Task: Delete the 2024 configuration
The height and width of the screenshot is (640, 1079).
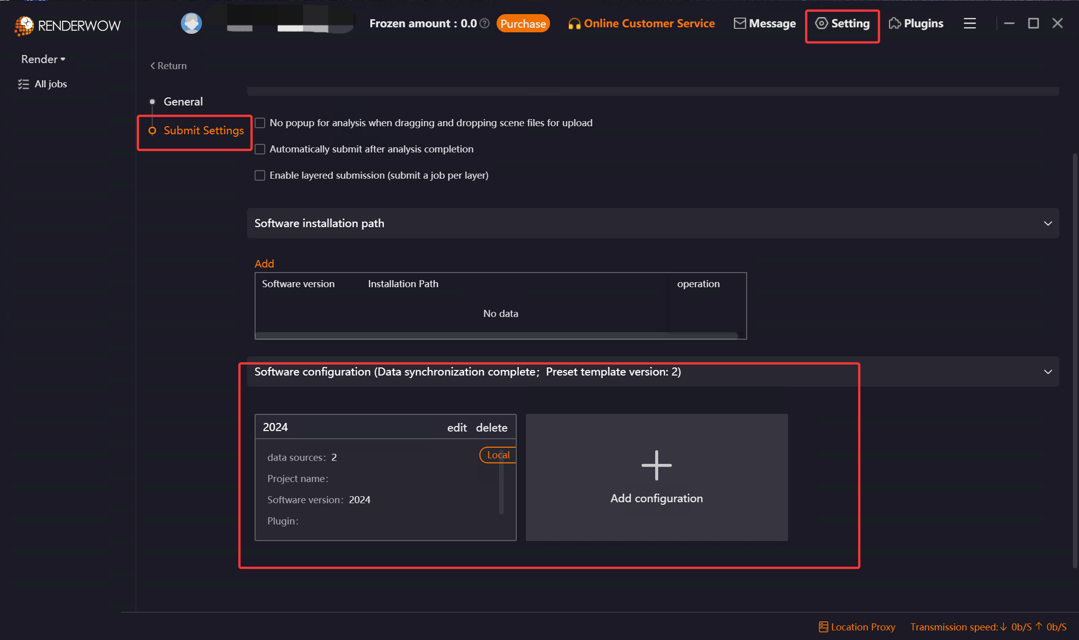Action: (492, 428)
